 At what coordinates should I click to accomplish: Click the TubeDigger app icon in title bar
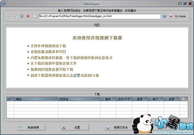pyautogui.click(x=3, y=4)
